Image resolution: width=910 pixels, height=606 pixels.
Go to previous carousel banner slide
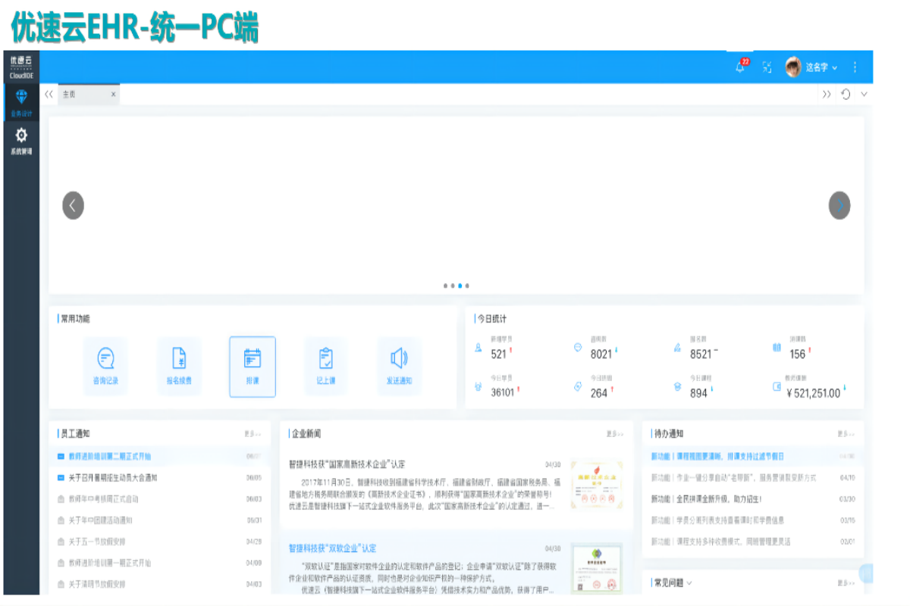[73, 205]
